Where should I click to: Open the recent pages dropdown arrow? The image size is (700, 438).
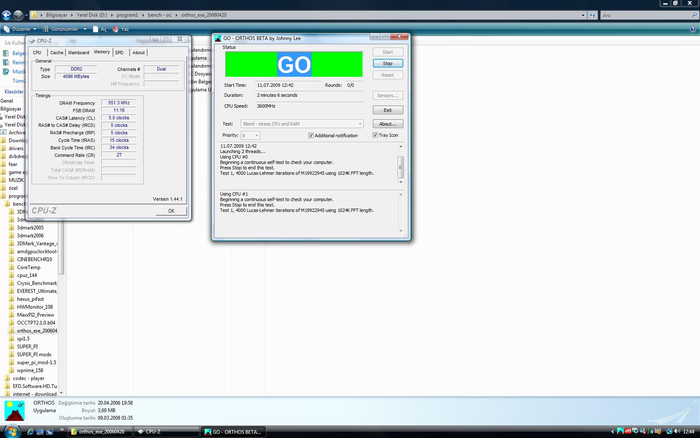(26, 15)
